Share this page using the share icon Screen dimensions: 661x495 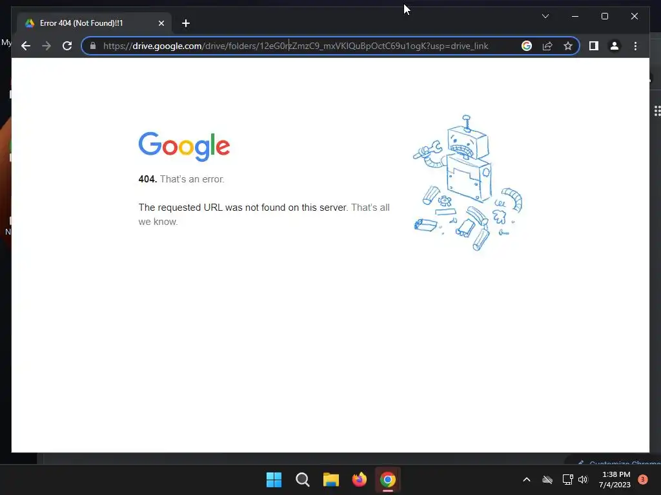(x=547, y=46)
